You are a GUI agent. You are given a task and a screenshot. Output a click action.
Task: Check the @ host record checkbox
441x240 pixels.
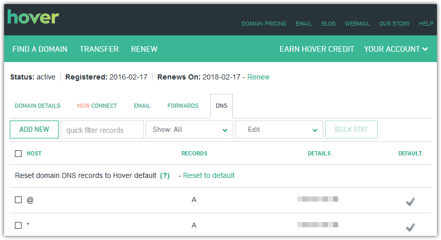click(x=19, y=199)
